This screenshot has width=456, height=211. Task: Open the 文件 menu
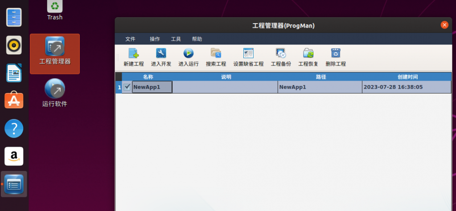pyautogui.click(x=130, y=39)
